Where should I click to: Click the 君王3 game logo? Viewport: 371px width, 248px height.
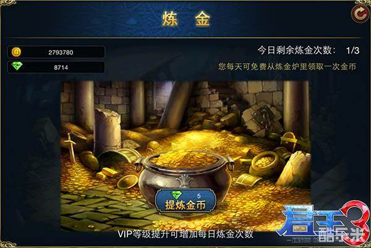click(x=323, y=223)
